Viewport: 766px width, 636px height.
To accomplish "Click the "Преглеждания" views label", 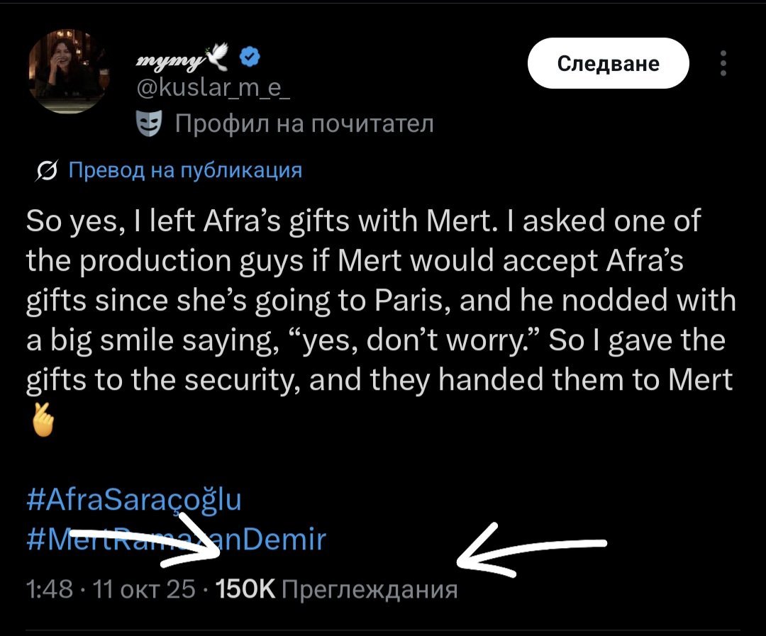I will coord(370,589).
